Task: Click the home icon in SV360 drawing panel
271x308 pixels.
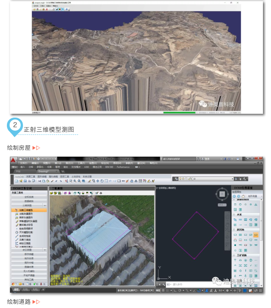Action: [243, 196]
